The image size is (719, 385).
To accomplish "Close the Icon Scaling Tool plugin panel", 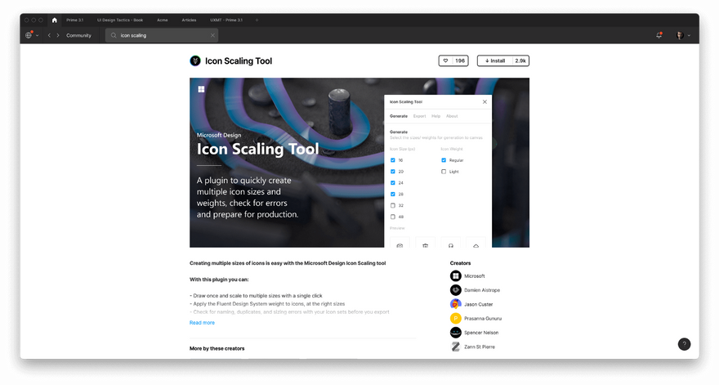I will tap(485, 102).
